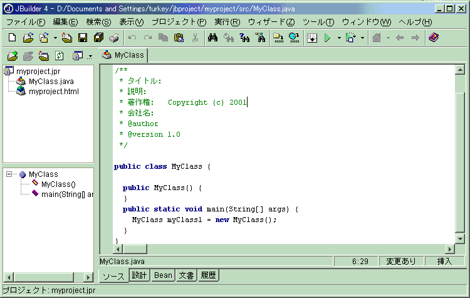Switch to the 設計 tab

[x=138, y=275]
